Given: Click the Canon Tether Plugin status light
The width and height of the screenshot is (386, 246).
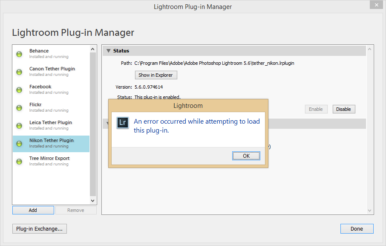Looking at the screenshot, I should [19, 72].
